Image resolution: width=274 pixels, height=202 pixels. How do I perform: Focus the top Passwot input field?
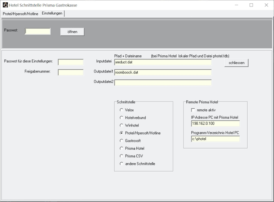[38, 31]
